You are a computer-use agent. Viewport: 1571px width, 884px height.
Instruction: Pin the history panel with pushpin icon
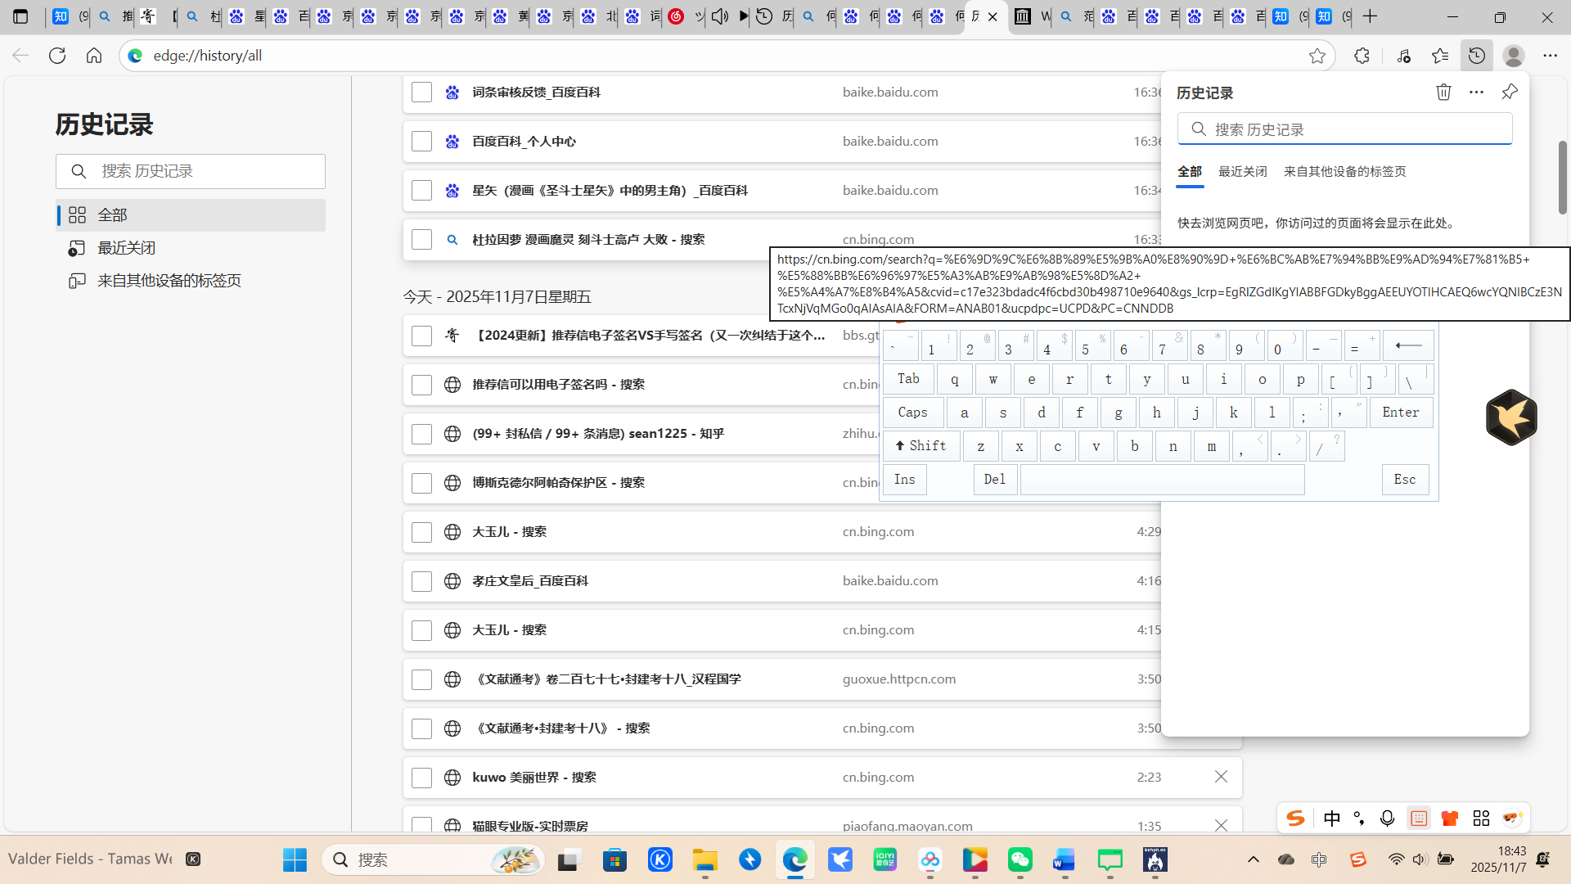click(1510, 92)
